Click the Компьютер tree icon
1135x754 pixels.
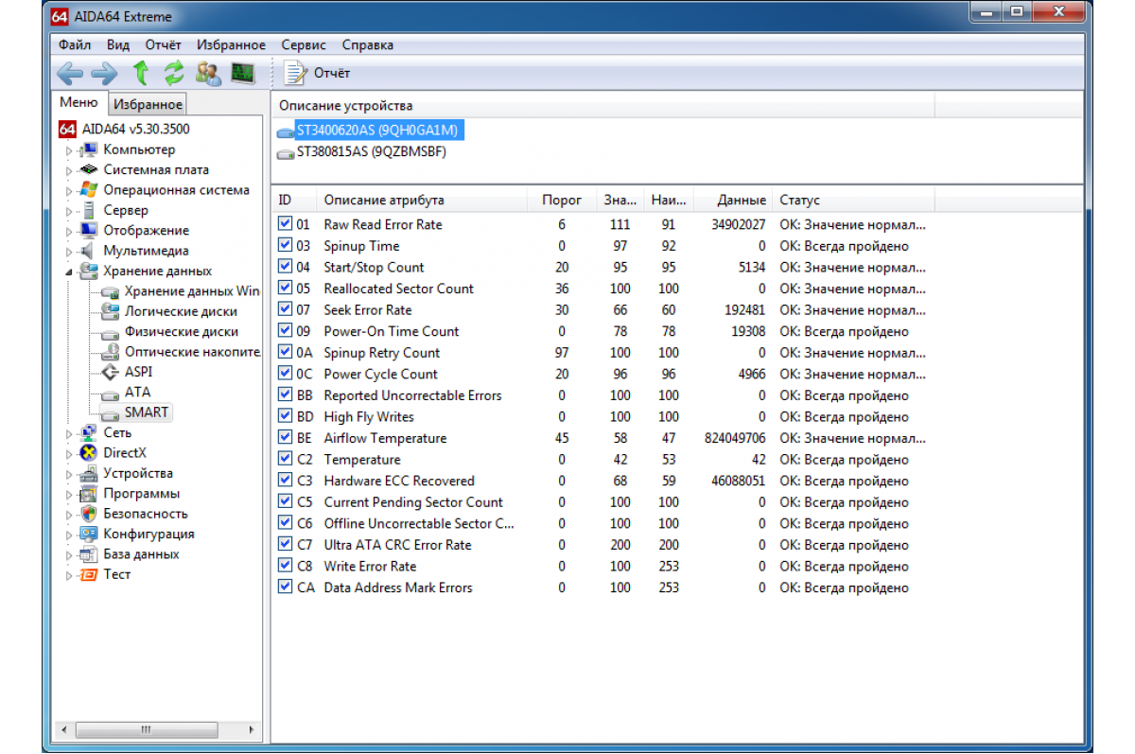90,149
